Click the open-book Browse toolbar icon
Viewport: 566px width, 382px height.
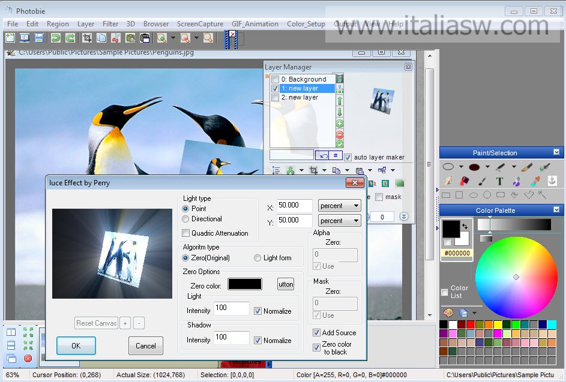pyautogui.click(x=25, y=38)
